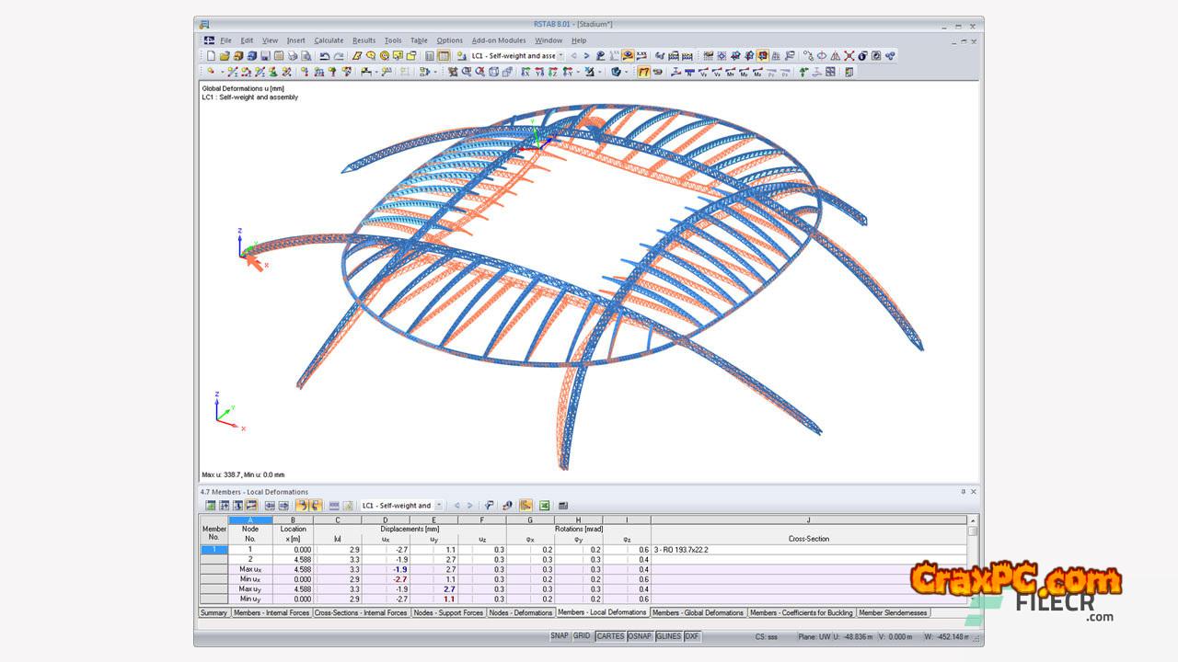Open the dropdown arrow beside 3D solid view icon
The height and width of the screenshot is (662, 1178).
click(x=626, y=72)
